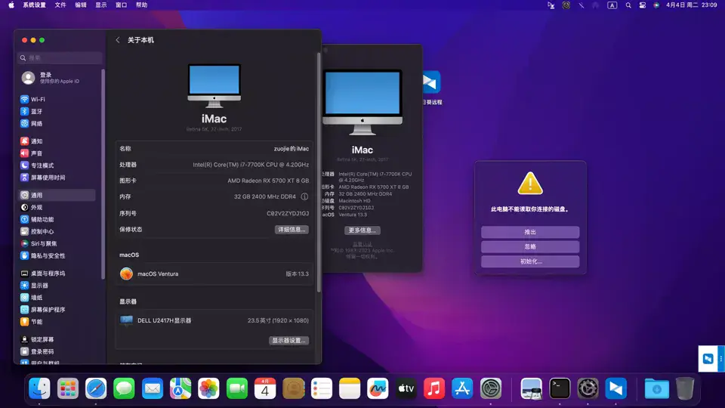Click the DELL U2417H display entry

tap(214, 320)
